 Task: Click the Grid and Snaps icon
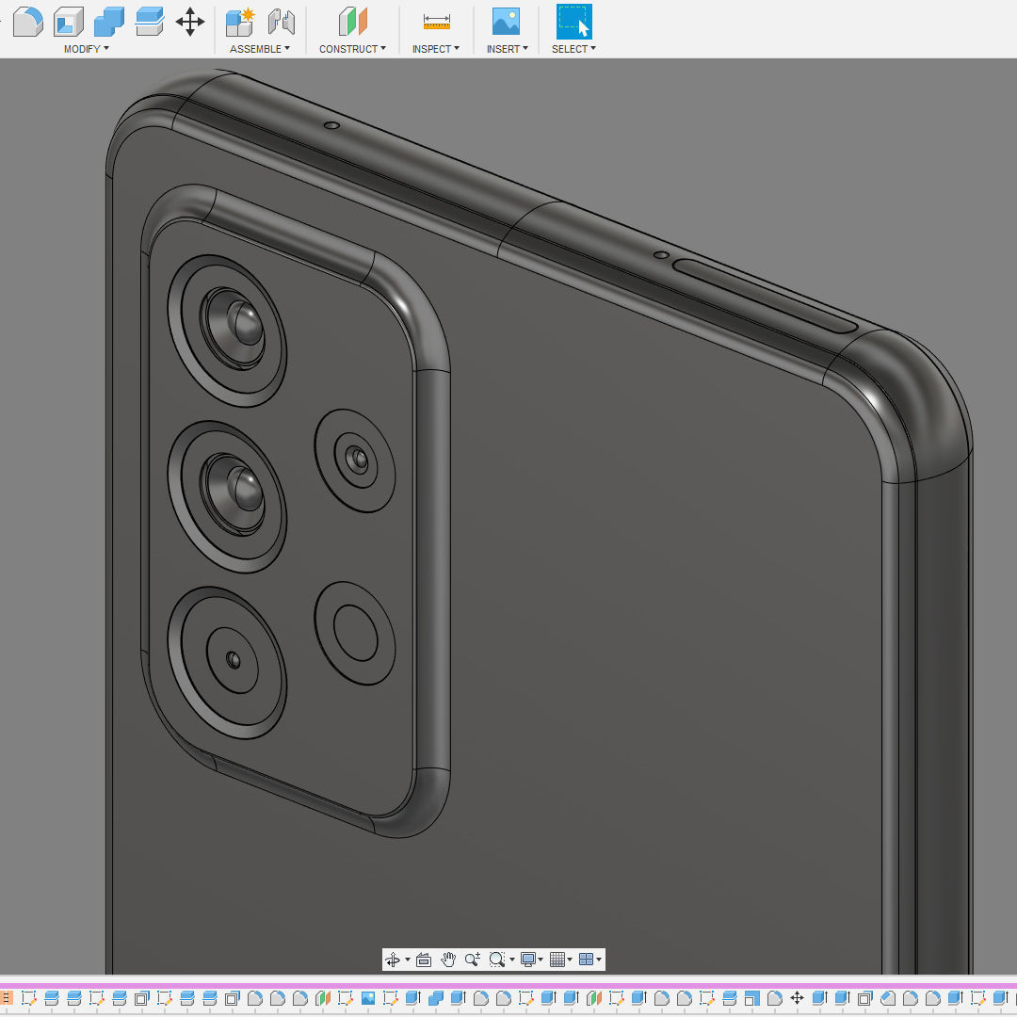[x=557, y=960]
